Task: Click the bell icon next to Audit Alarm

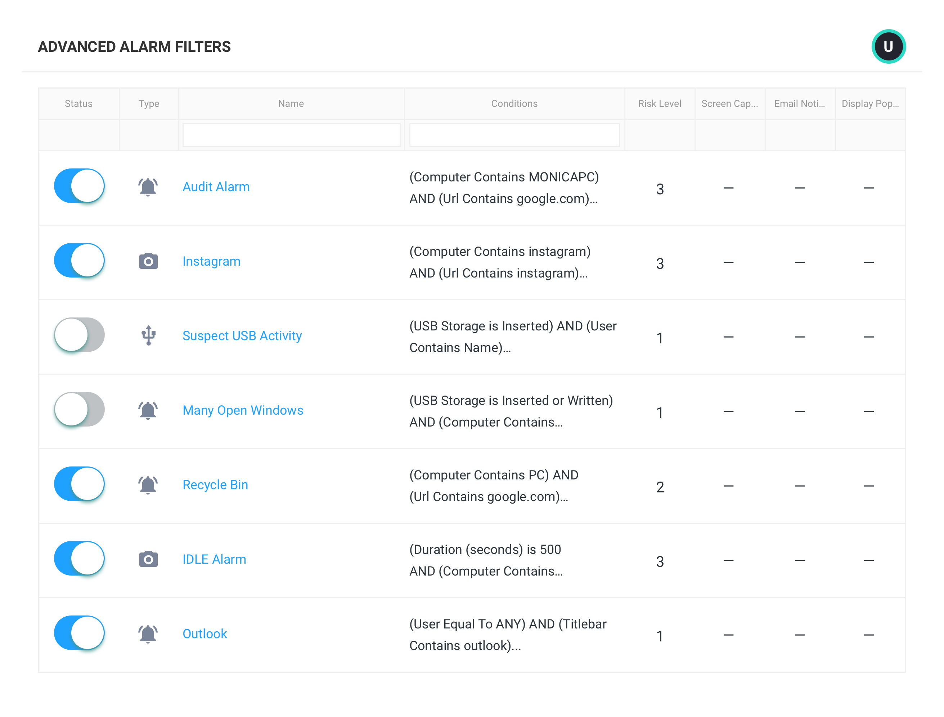Action: (148, 186)
